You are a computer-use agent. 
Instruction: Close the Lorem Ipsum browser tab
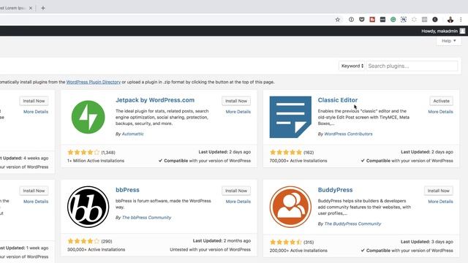pyautogui.click(x=31, y=8)
